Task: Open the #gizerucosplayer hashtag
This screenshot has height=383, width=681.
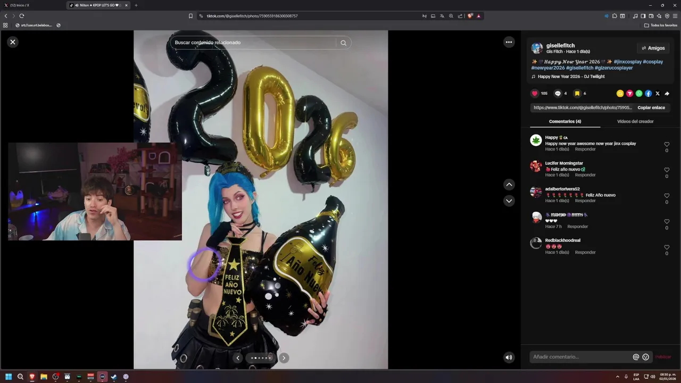Action: [x=613, y=68]
